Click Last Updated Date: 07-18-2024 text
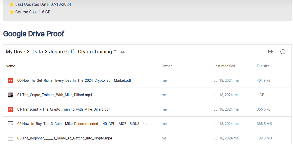 coord(43,5)
